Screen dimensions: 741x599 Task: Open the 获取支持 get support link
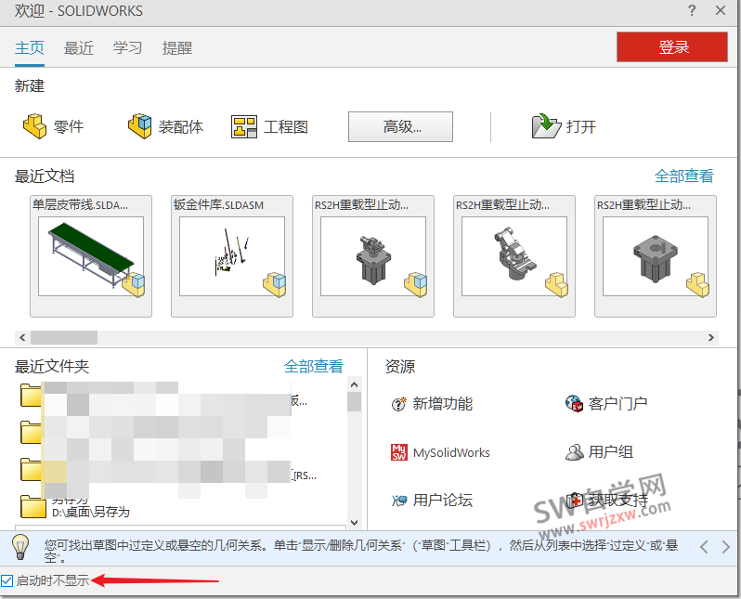coord(606,500)
